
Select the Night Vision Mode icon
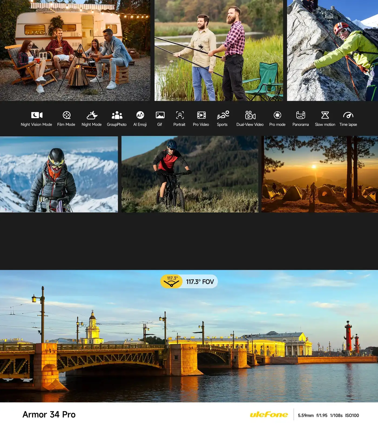[x=37, y=115]
